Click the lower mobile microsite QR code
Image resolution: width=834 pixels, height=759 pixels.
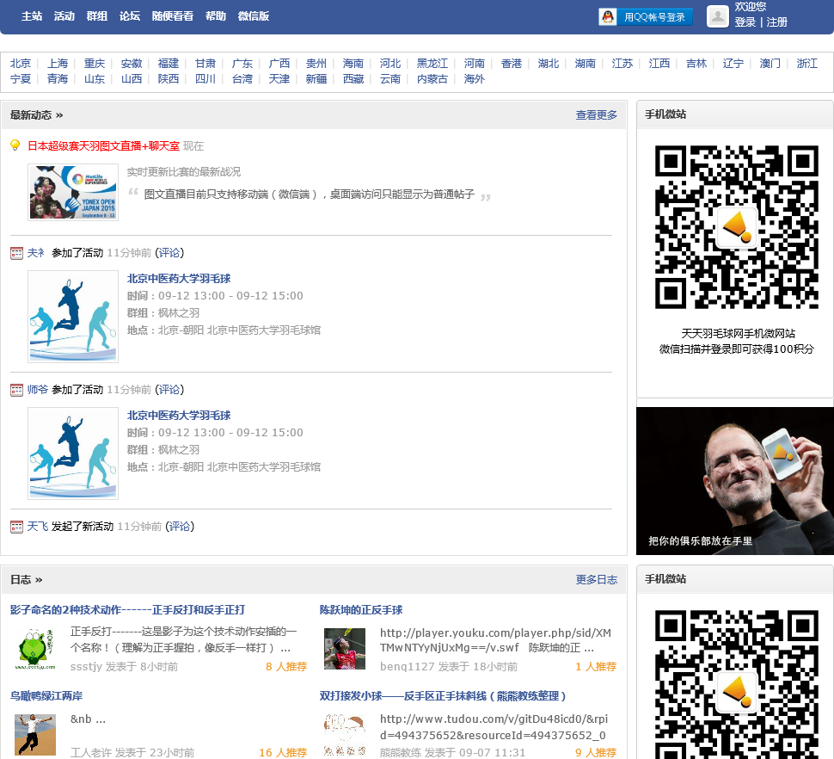(737, 684)
